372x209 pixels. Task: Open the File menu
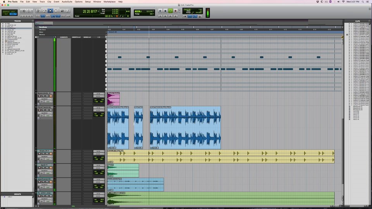tap(22, 2)
